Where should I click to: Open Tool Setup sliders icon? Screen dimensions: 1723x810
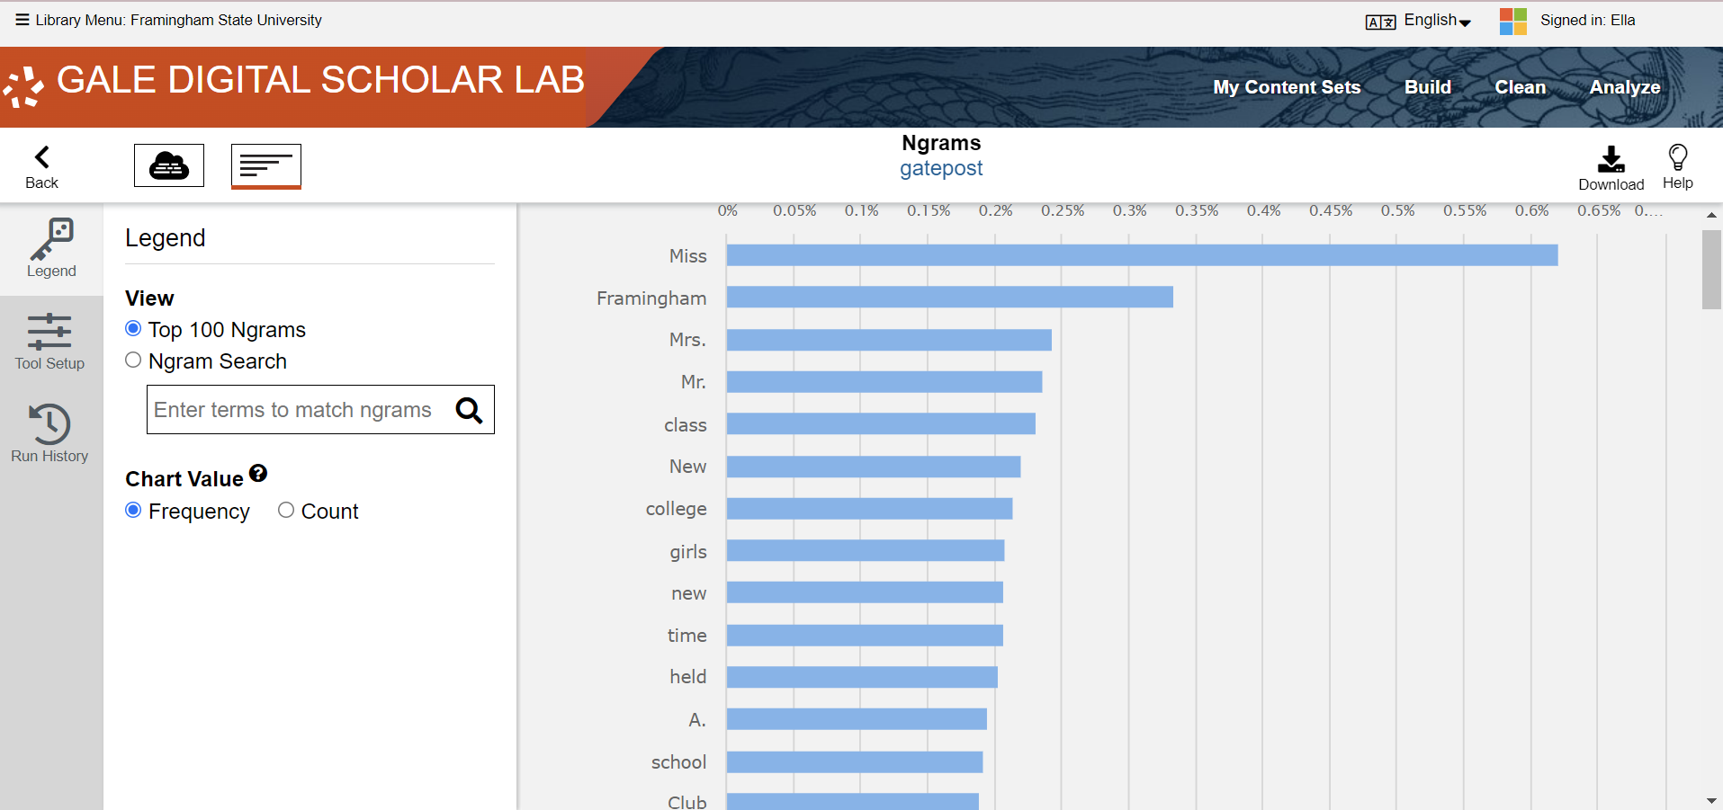pos(49,332)
